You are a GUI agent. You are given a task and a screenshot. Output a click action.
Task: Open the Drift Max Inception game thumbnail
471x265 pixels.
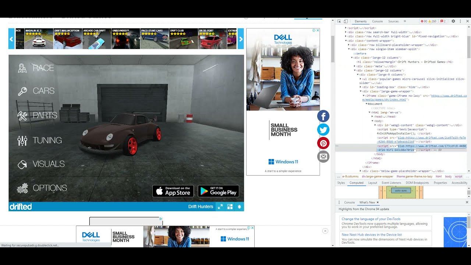[x=68, y=39]
